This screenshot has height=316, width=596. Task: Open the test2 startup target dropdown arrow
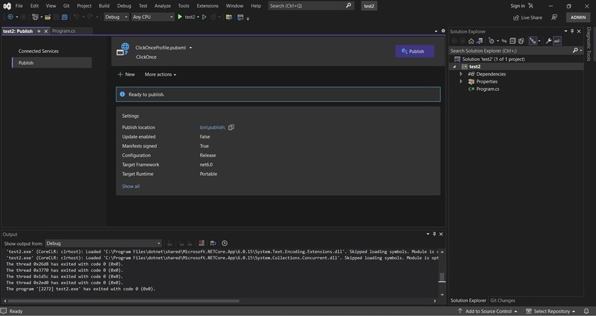coord(198,17)
